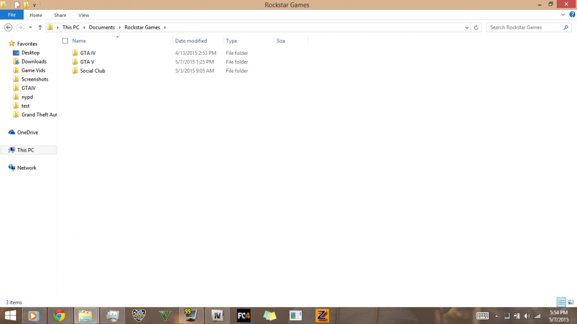The image size is (577, 324).
Task: Tick the select-all items checkbox
Action: [65, 41]
